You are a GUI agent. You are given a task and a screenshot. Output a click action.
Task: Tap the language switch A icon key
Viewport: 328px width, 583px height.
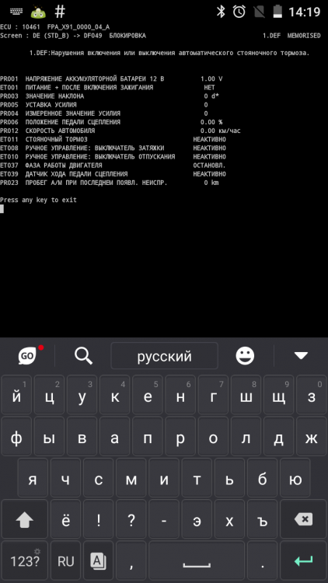tap(98, 561)
